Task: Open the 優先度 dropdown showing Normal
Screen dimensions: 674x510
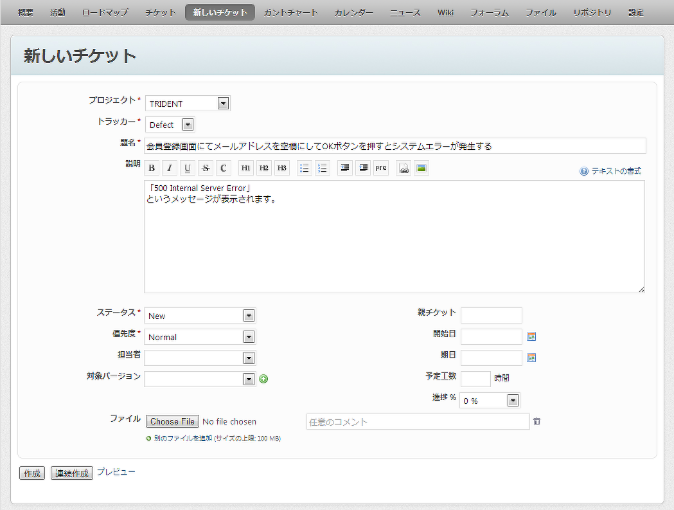Action: click(248, 336)
